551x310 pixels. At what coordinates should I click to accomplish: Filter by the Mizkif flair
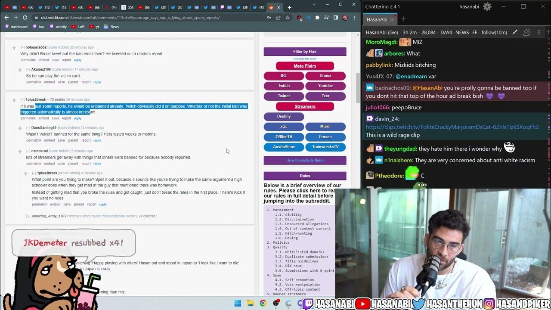(325, 127)
